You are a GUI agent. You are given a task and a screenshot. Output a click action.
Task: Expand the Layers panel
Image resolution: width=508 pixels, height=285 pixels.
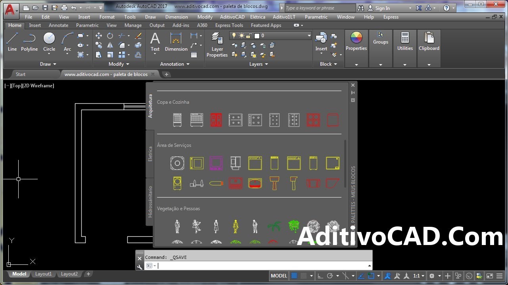pos(259,64)
